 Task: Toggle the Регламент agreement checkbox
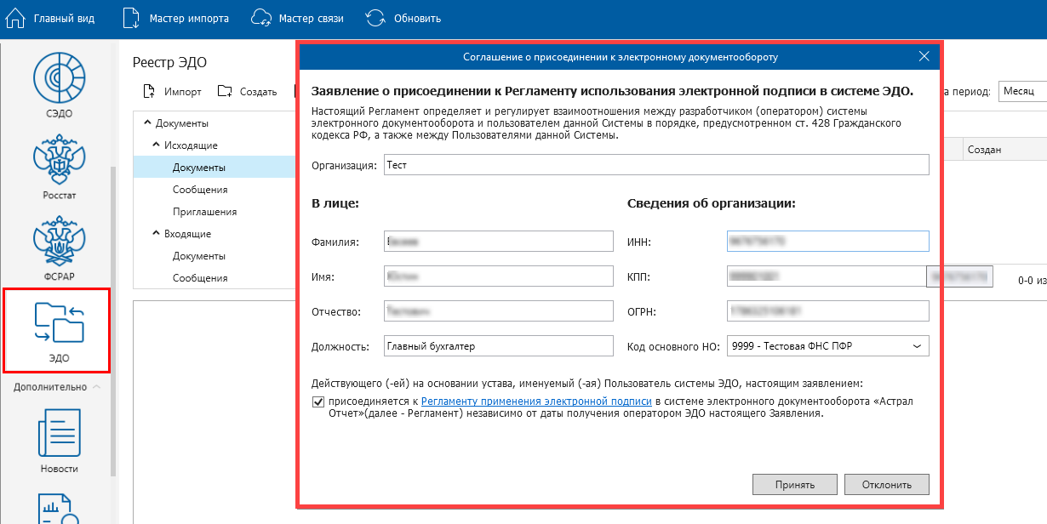318,402
